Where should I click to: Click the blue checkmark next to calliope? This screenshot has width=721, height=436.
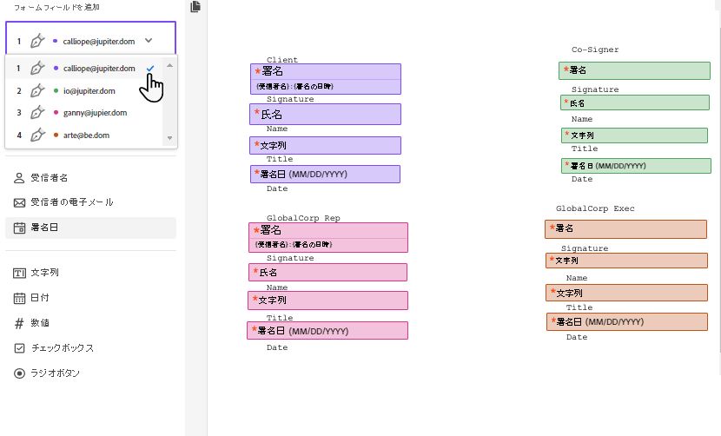[150, 68]
